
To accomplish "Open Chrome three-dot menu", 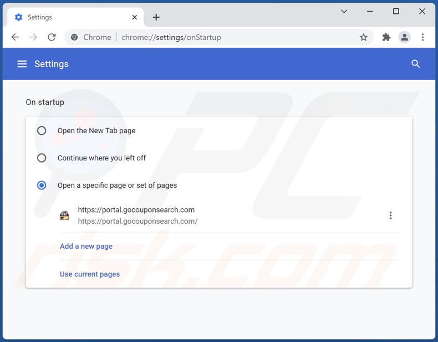I will click(423, 37).
